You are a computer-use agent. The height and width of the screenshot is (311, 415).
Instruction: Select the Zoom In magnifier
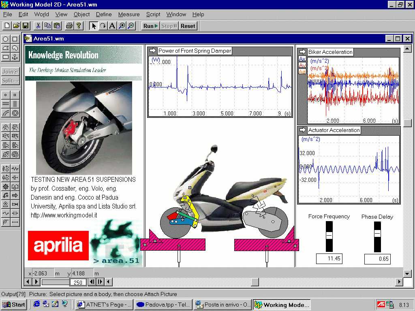pyautogui.click(x=122, y=26)
